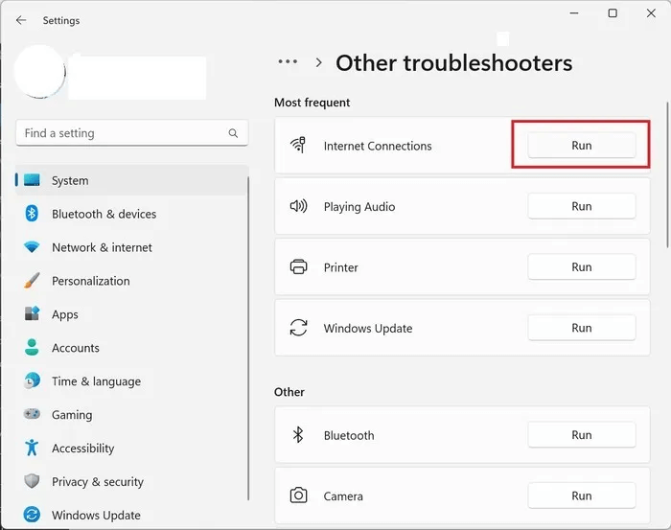671x530 pixels.
Task: Go to Network & internet settings
Action: (x=132, y=247)
